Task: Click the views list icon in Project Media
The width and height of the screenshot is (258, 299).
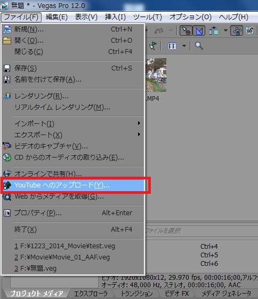Action: pos(172,46)
